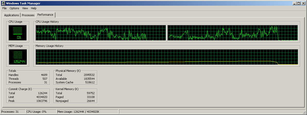The image size is (307, 115).
Task: Click the Nonpaged label under Kernel Memory
Action: click(62, 101)
